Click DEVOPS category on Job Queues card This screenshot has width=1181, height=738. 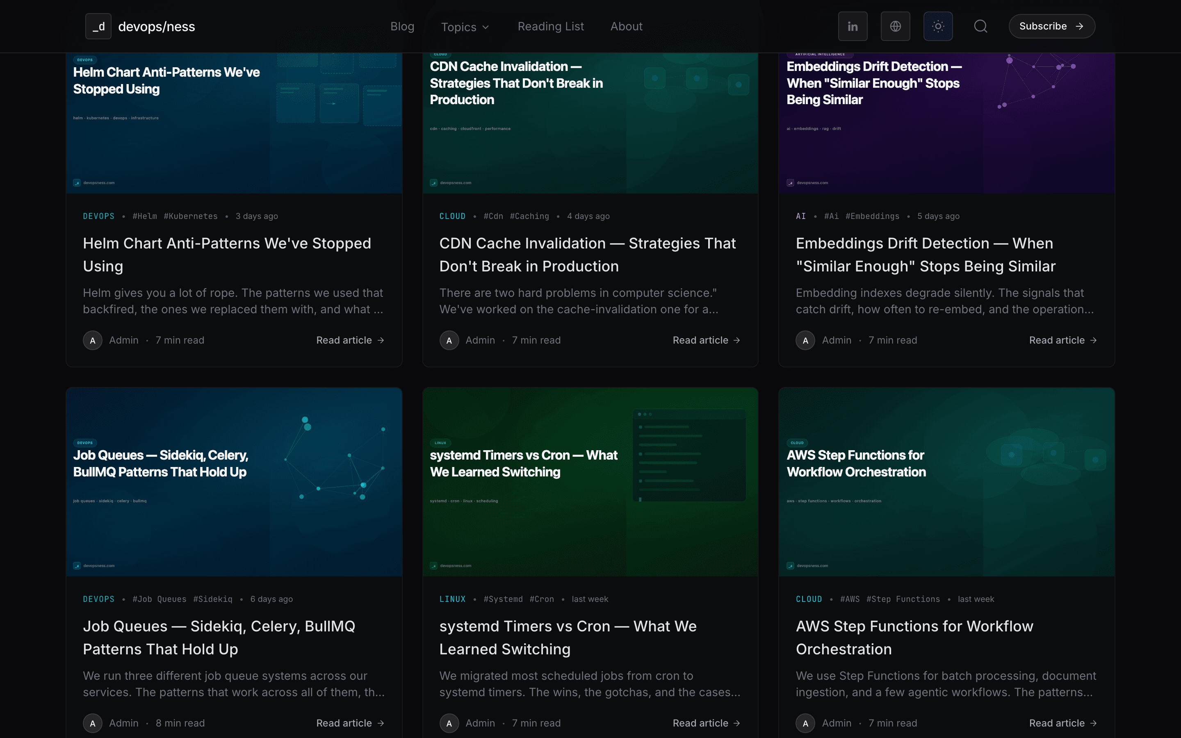pyautogui.click(x=98, y=599)
